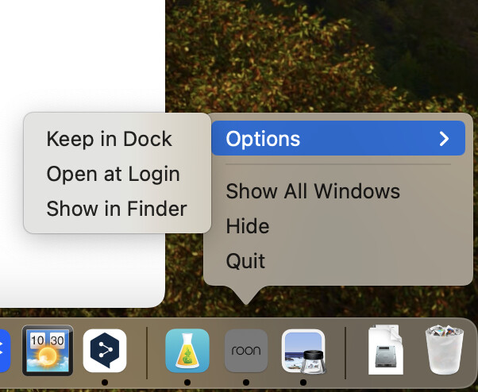Enable Open at Login
Viewport: 478px width, 392px height.
click(x=113, y=174)
